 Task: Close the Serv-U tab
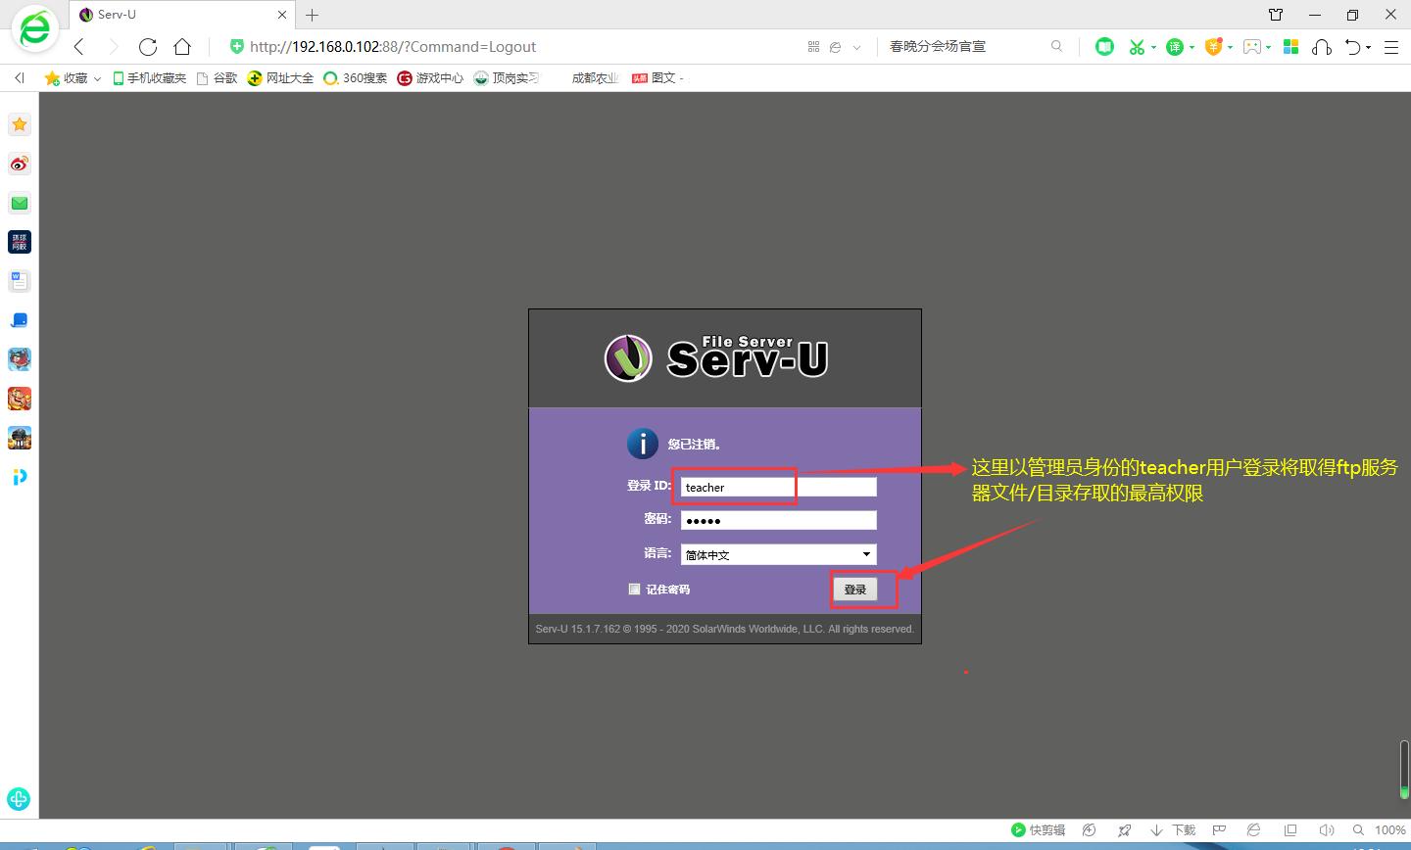tap(283, 15)
